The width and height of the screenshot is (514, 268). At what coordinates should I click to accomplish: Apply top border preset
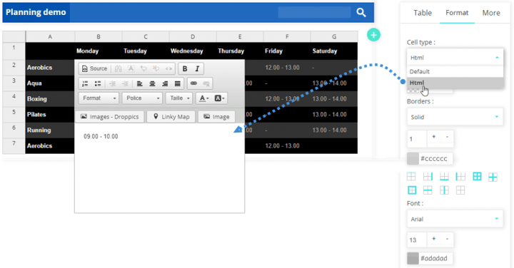pos(411,177)
